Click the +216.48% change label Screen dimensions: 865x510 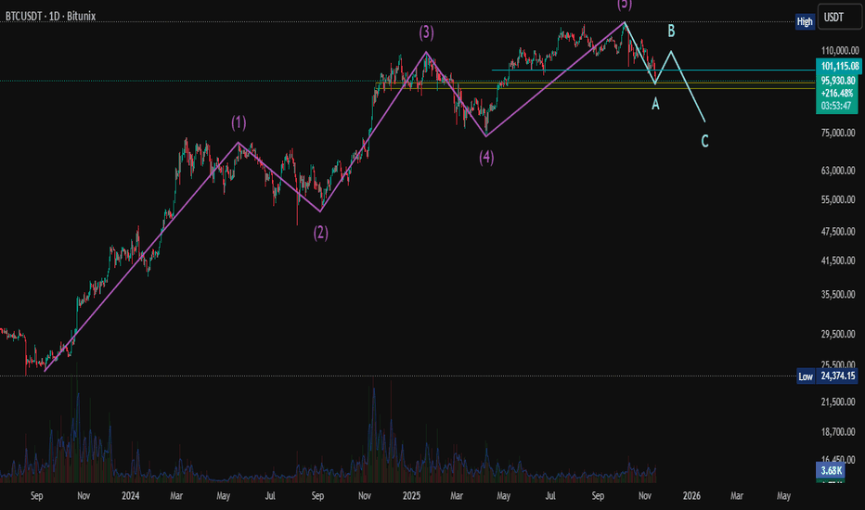[x=837, y=93]
